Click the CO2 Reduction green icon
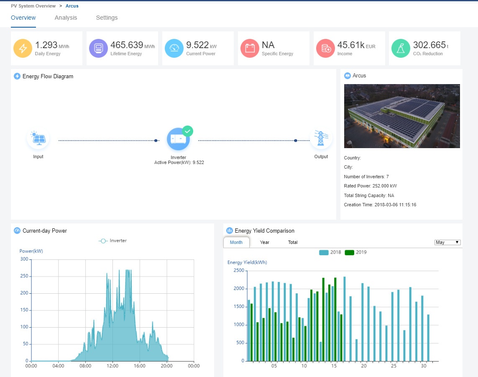Viewport: 478px width, 377px height. coord(401,48)
